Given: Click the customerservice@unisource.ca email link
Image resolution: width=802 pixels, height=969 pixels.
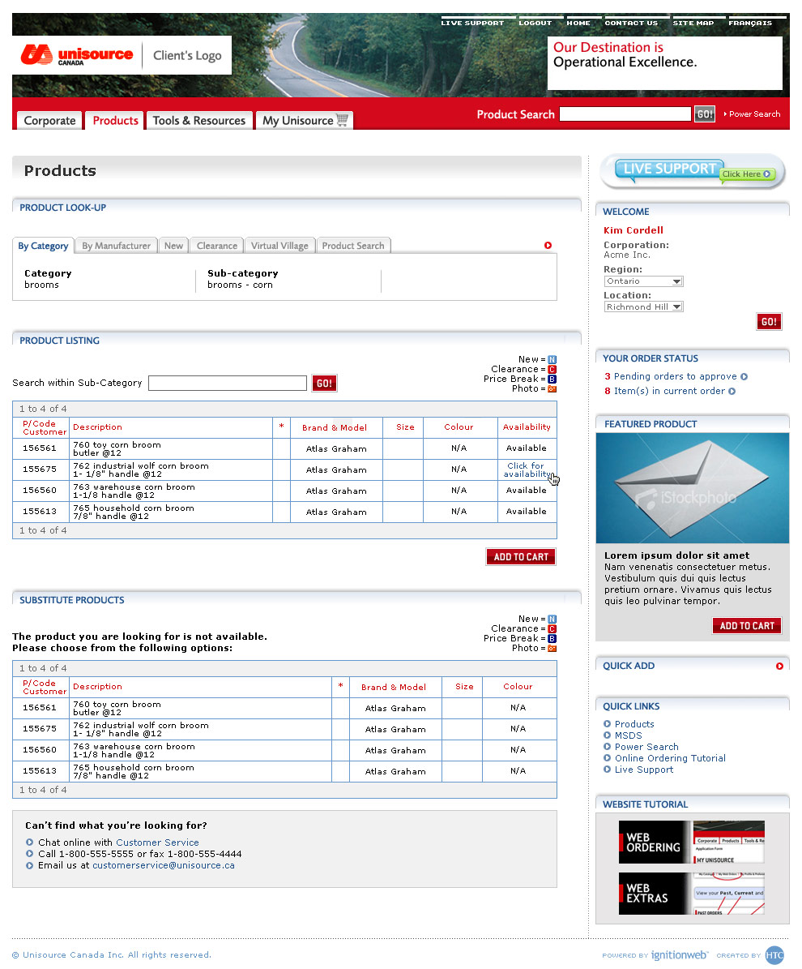Looking at the screenshot, I should 164,865.
